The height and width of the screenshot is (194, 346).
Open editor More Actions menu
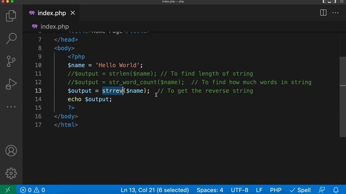tap(335, 13)
